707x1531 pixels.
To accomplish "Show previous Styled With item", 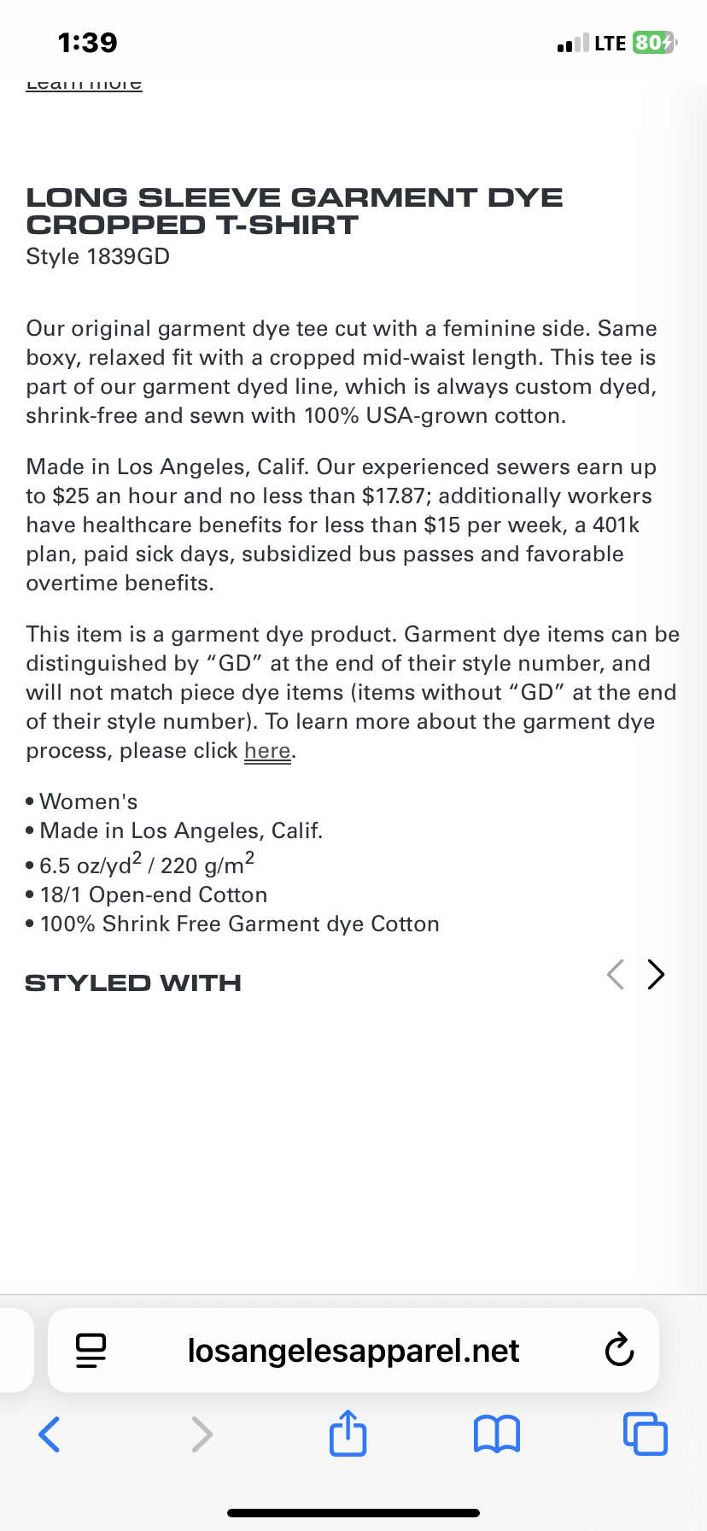I will tap(615, 974).
